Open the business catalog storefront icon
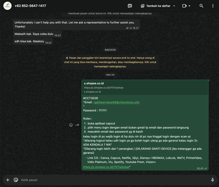Screen dimensions: 219x187 (130, 6)
